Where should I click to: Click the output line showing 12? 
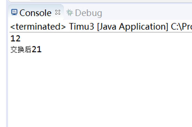click(x=15, y=39)
